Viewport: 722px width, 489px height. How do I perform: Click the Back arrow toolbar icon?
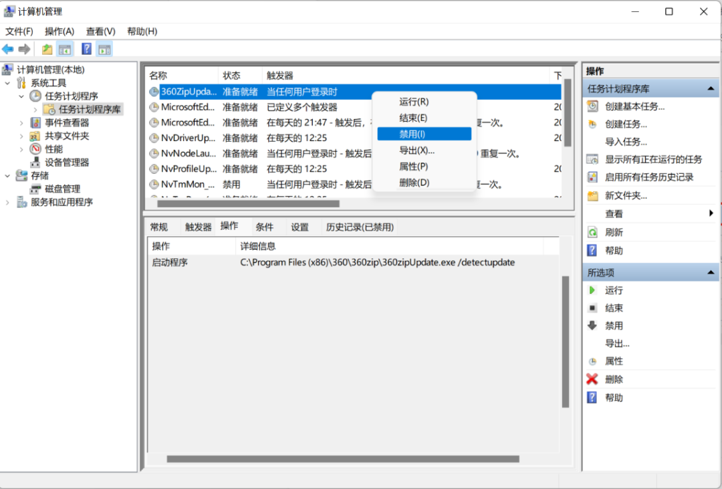8,49
